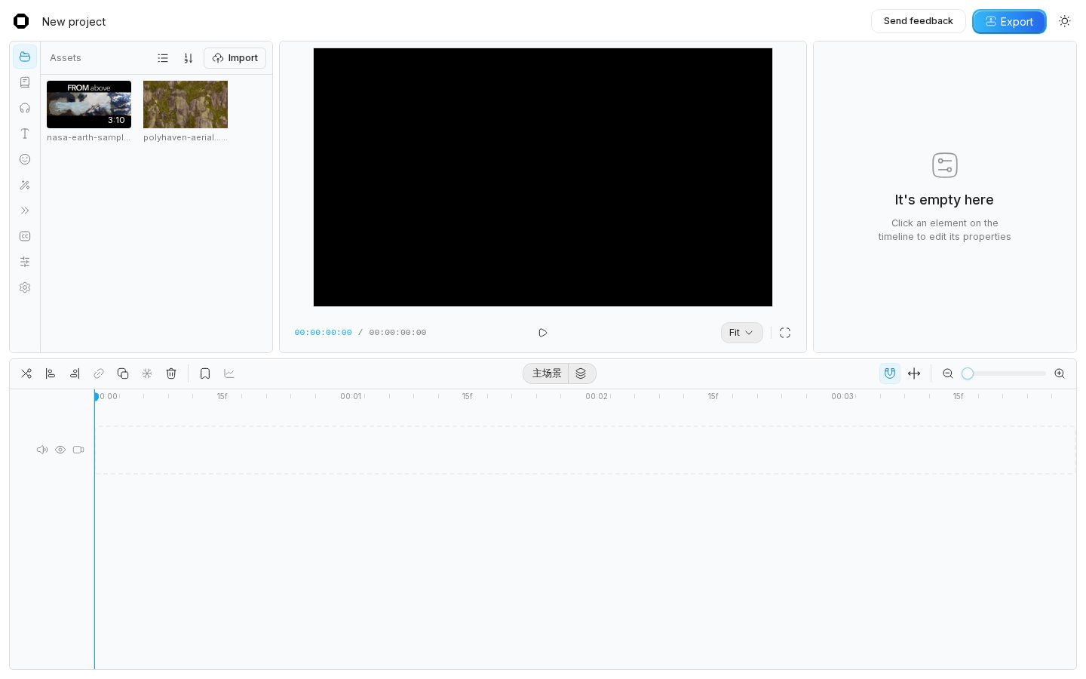
Task: Open the magic wand effects panel
Action: coord(25,185)
